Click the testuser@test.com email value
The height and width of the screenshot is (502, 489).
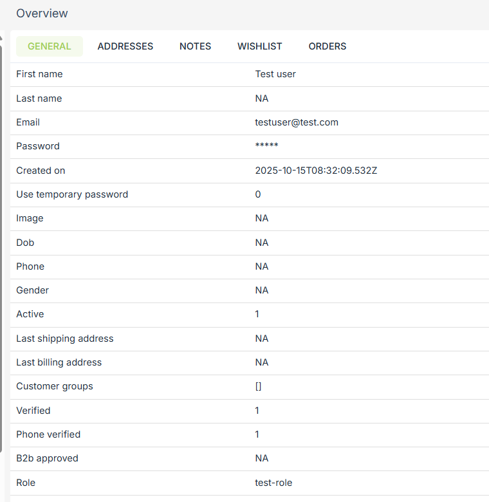pos(297,122)
